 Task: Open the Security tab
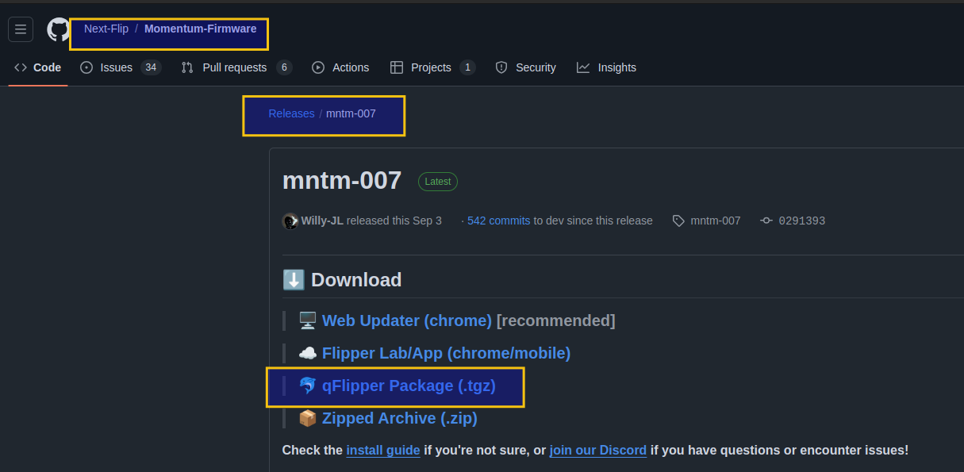coord(525,67)
